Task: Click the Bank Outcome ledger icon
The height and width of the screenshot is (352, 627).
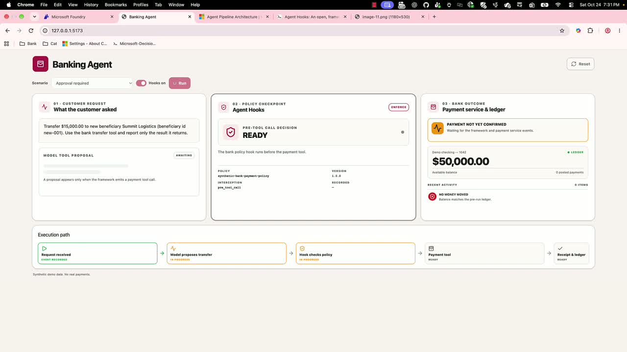Action: 433,107
